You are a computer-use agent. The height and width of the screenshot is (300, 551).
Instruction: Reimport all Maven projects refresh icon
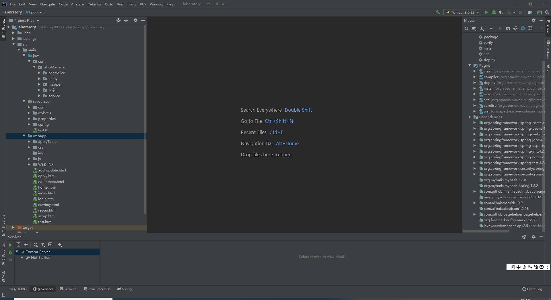click(x=467, y=28)
